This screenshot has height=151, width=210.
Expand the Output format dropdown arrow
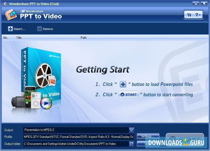(x=131, y=130)
